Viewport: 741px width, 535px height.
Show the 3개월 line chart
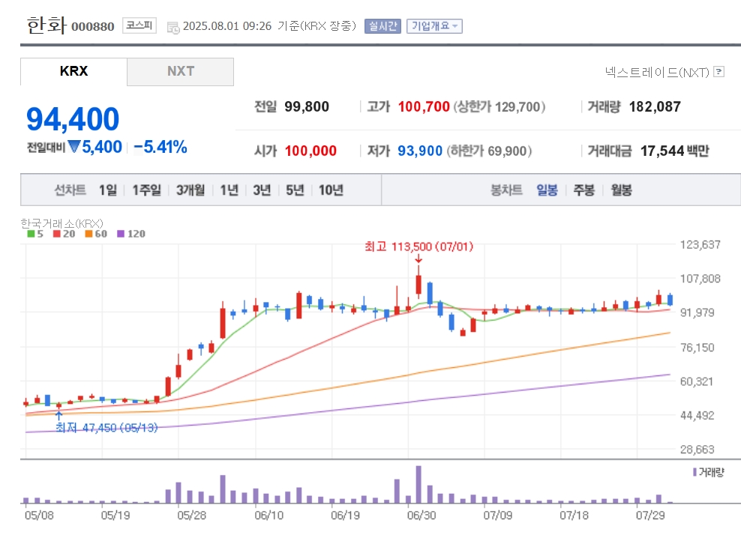190,190
